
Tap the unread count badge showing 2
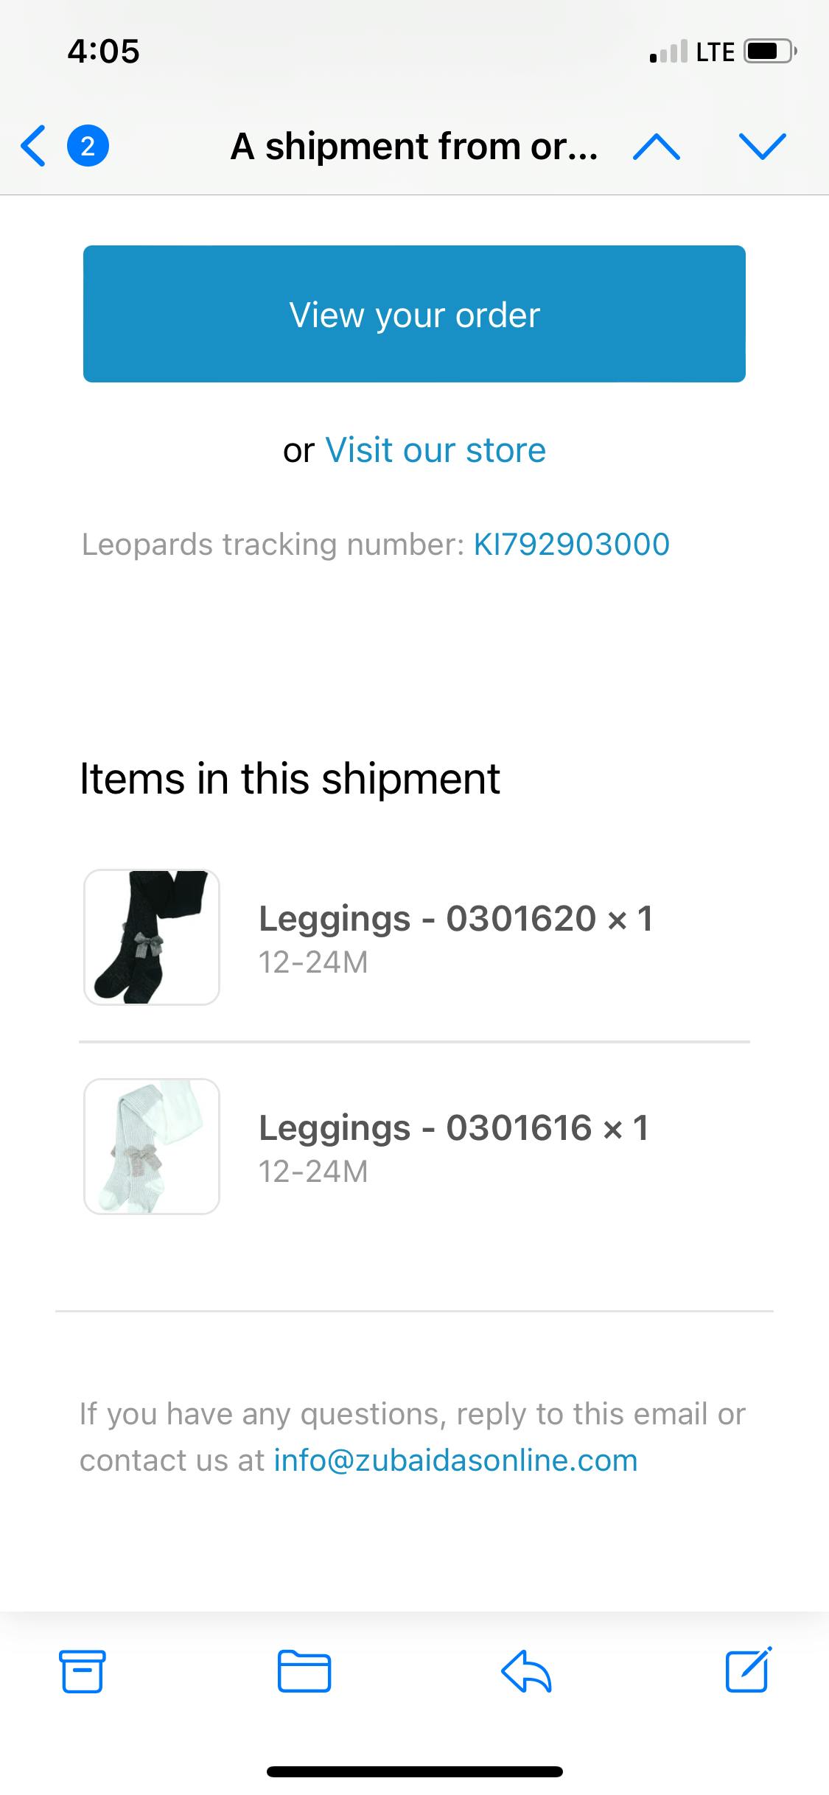pos(88,146)
